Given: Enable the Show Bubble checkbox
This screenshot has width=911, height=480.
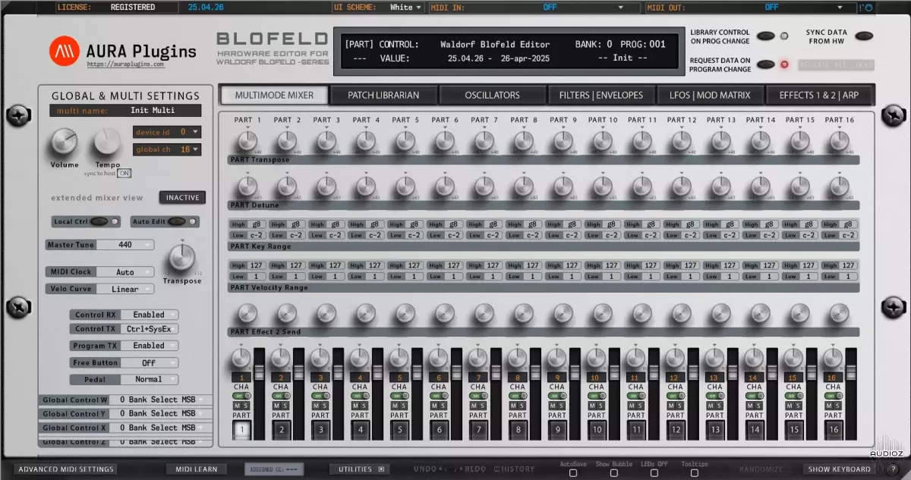Looking at the screenshot, I should point(613,472).
